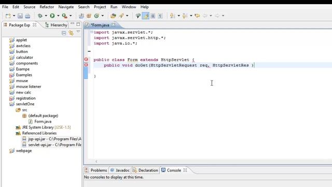The image size is (332, 187).
Task: Open the Forward history dropdown arrow
Action: click(223, 16)
